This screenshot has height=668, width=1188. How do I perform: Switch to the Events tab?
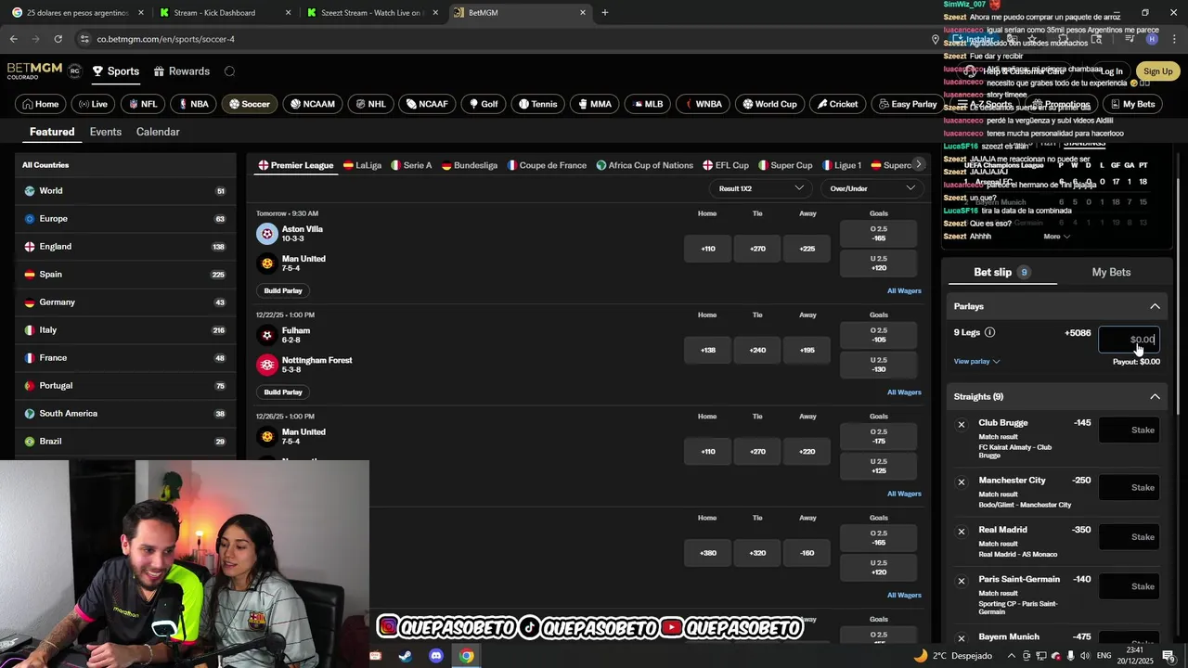[x=106, y=132]
